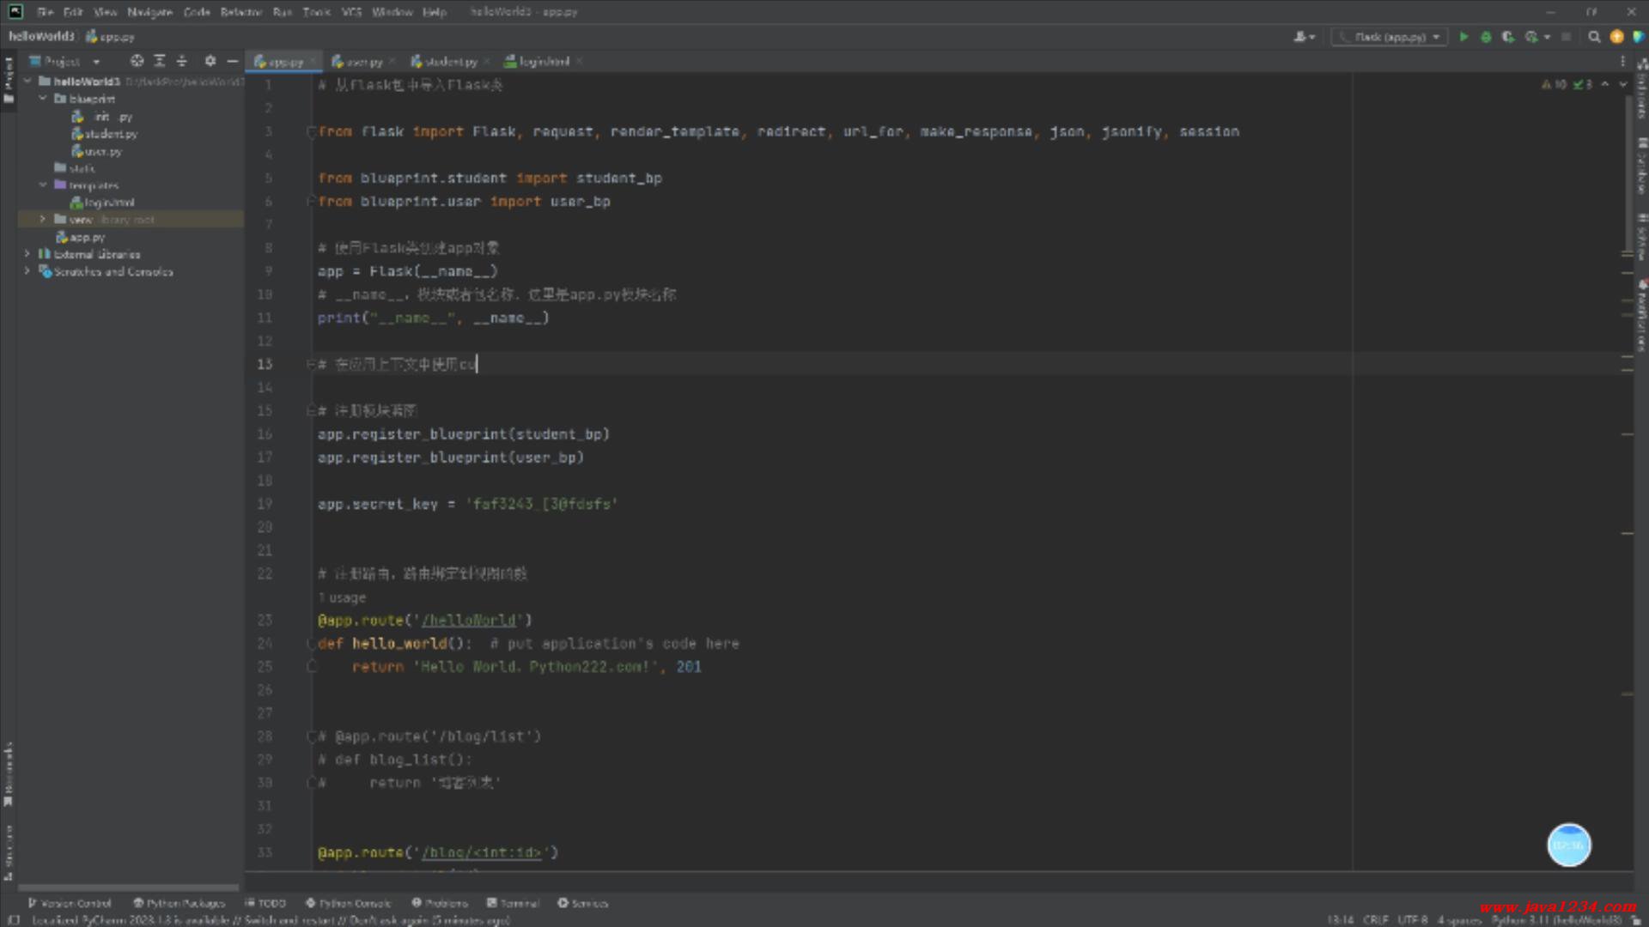Click the orange IDE updates icon
1649x927 pixels.
pyautogui.click(x=1616, y=37)
